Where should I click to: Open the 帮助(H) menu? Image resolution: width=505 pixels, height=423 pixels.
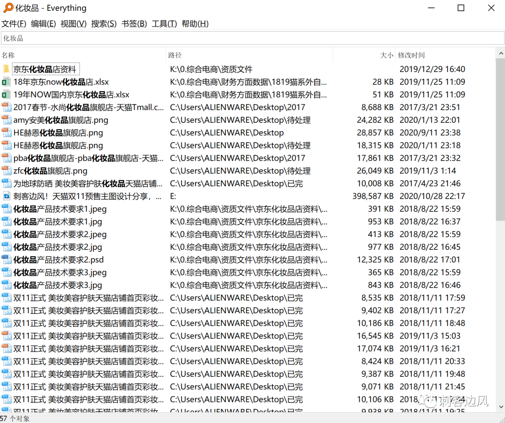point(195,24)
